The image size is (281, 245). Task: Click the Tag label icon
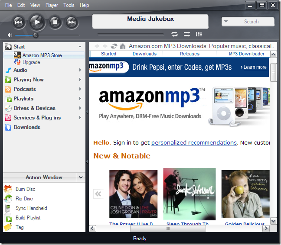(x=8, y=227)
